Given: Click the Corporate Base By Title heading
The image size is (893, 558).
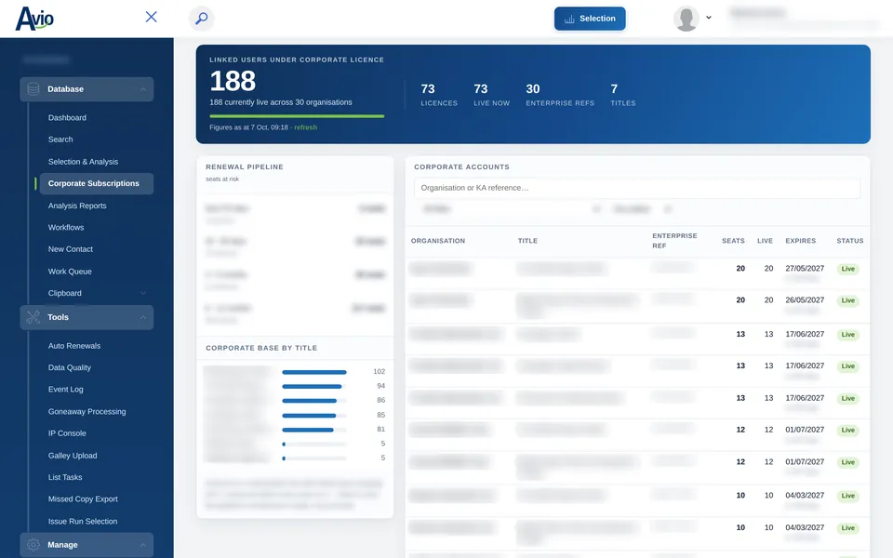Looking at the screenshot, I should 261,348.
